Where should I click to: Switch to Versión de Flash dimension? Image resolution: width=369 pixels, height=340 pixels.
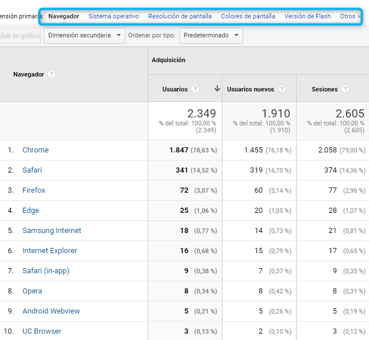pos(307,16)
